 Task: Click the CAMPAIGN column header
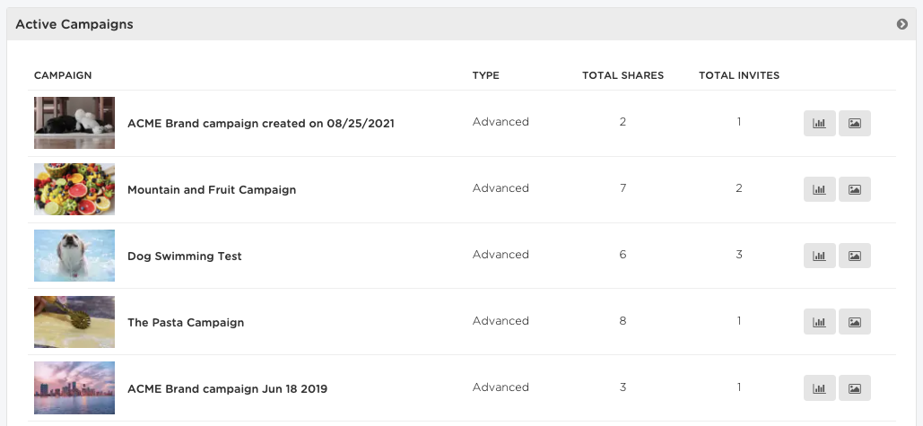click(63, 75)
